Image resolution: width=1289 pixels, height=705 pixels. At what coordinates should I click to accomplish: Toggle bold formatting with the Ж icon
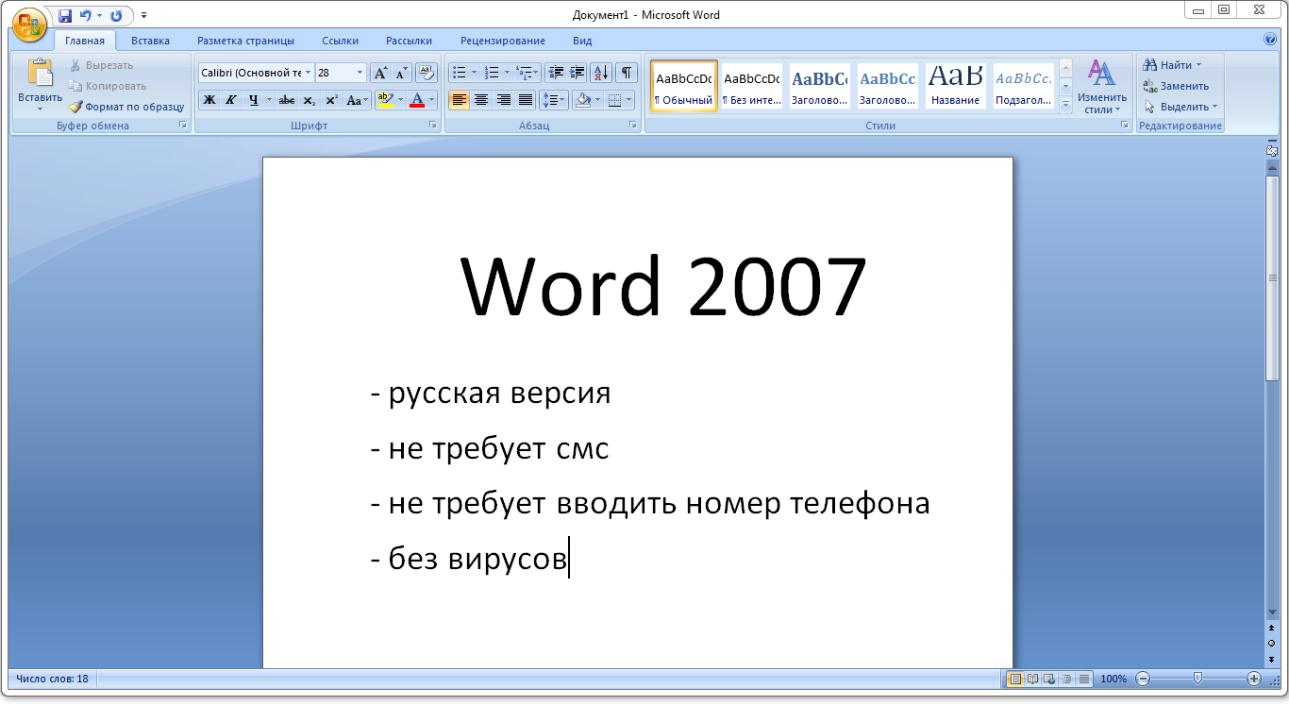tap(209, 100)
